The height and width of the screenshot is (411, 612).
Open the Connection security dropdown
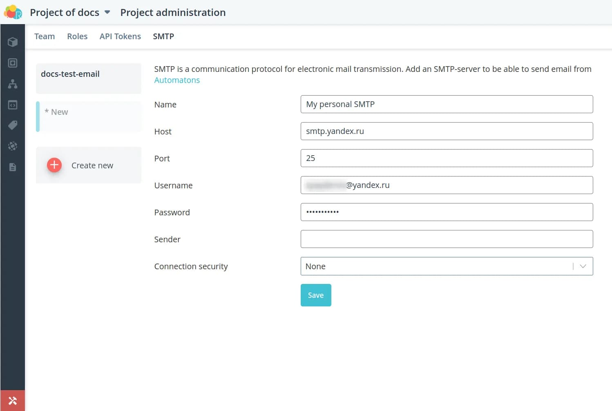pyautogui.click(x=437, y=266)
